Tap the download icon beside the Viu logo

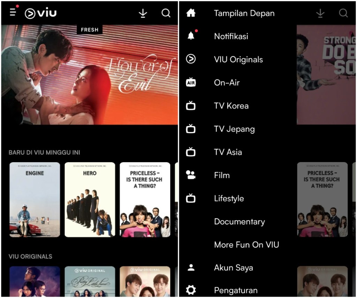pos(143,13)
